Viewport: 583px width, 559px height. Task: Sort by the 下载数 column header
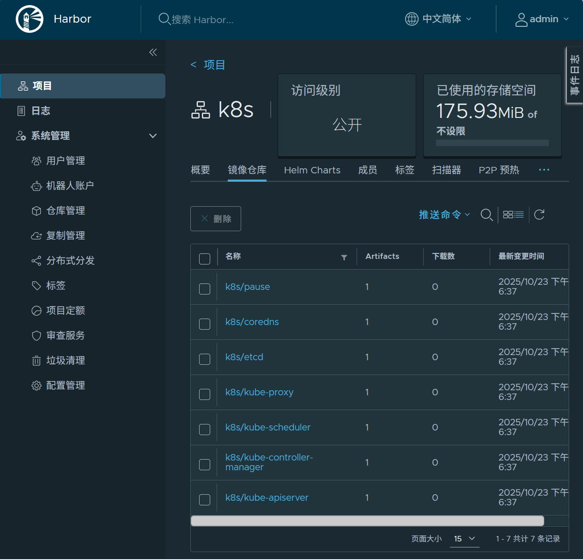443,256
